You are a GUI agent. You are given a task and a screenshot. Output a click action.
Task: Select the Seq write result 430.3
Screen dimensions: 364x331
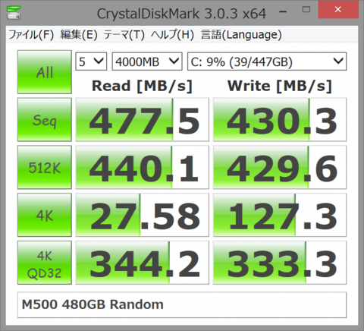tap(280, 120)
